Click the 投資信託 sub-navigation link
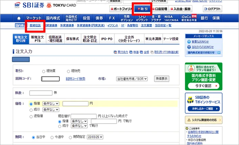This screenshot has height=145, width=239. pos(35,26)
